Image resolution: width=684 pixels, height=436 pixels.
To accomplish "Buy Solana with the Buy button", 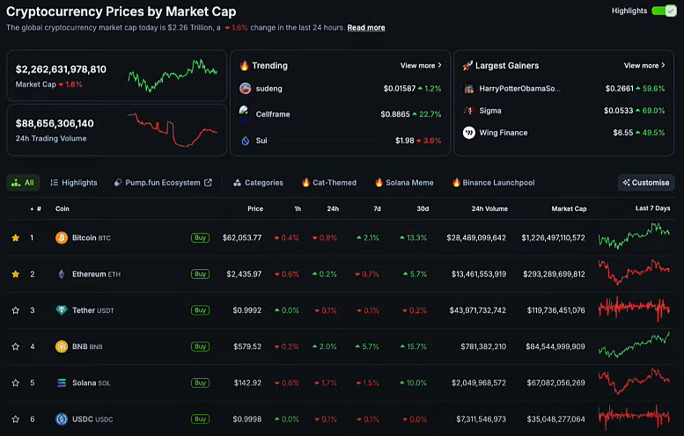I will pyautogui.click(x=200, y=383).
